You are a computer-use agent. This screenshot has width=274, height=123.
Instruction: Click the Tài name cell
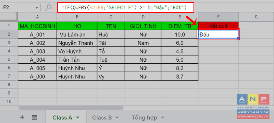[111, 43]
